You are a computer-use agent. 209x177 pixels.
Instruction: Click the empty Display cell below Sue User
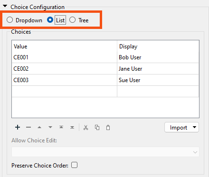158,92
